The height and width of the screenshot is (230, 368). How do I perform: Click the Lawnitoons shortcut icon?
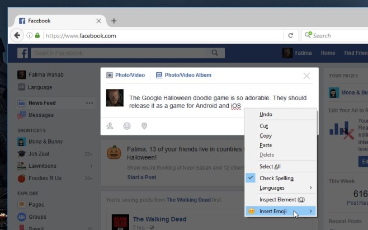tap(22, 166)
